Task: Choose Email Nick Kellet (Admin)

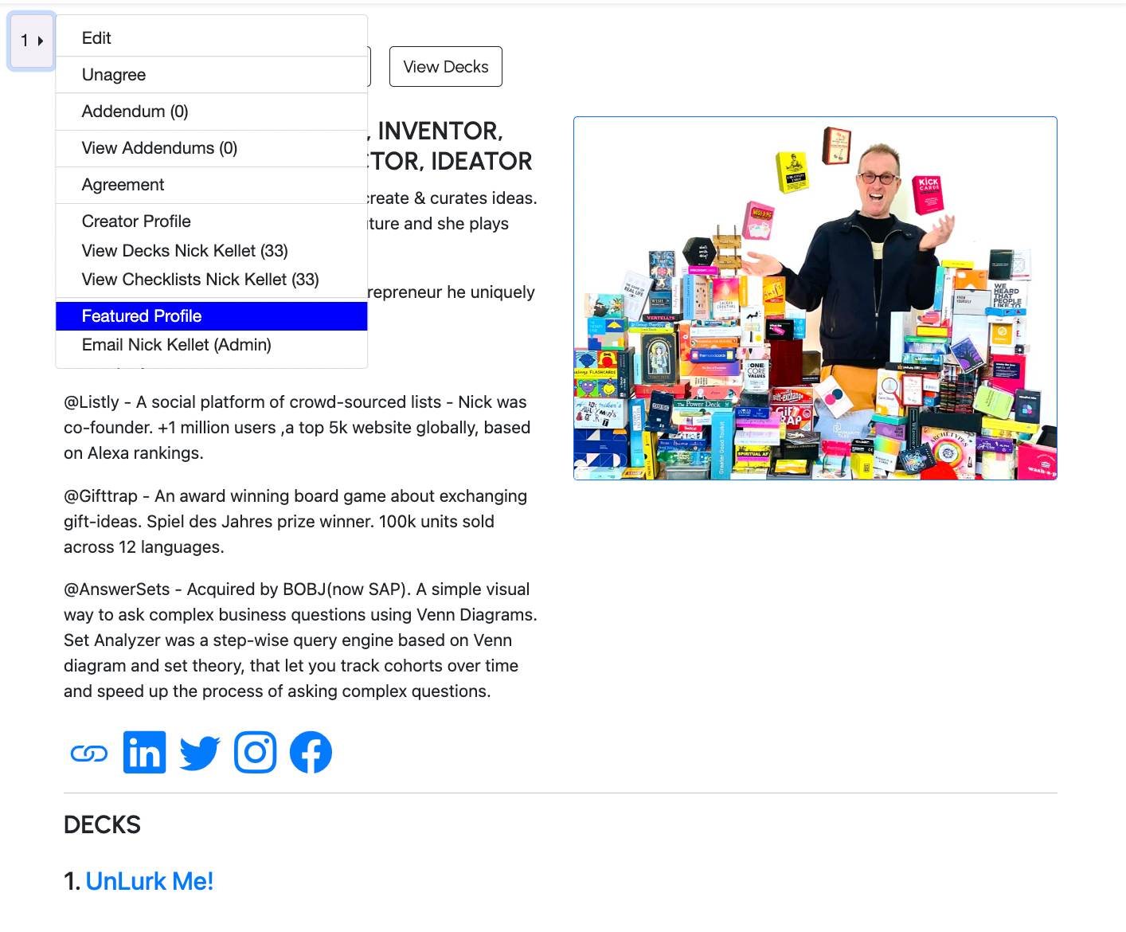Action: 212,345
